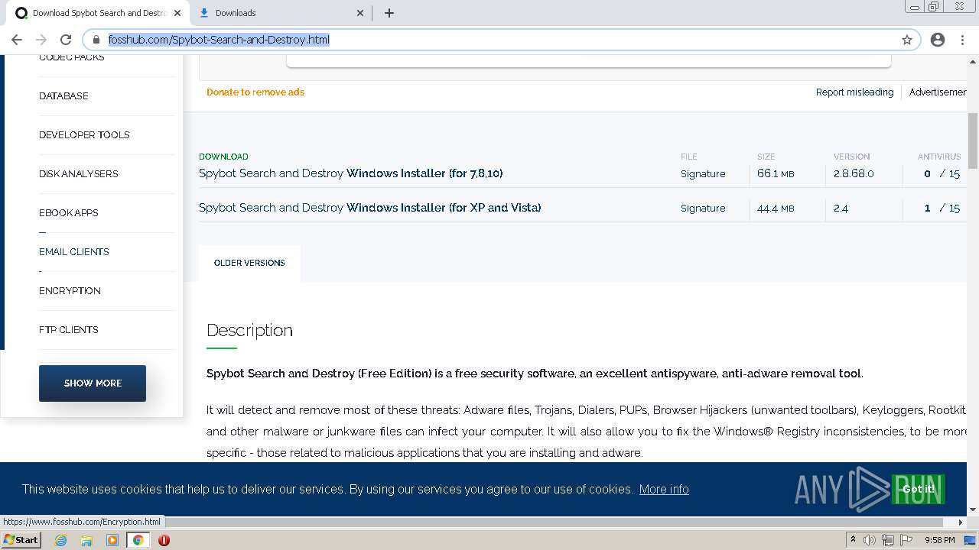Image resolution: width=979 pixels, height=550 pixels.
Task: Click red security icon in taskbar
Action: tap(164, 540)
